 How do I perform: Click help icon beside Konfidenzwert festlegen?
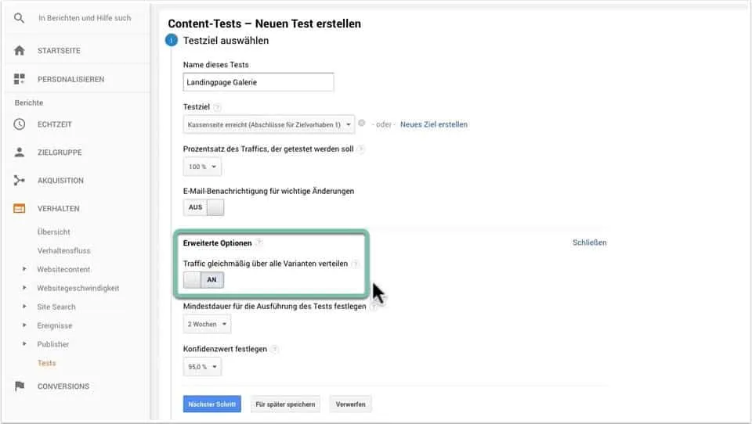tap(275, 349)
